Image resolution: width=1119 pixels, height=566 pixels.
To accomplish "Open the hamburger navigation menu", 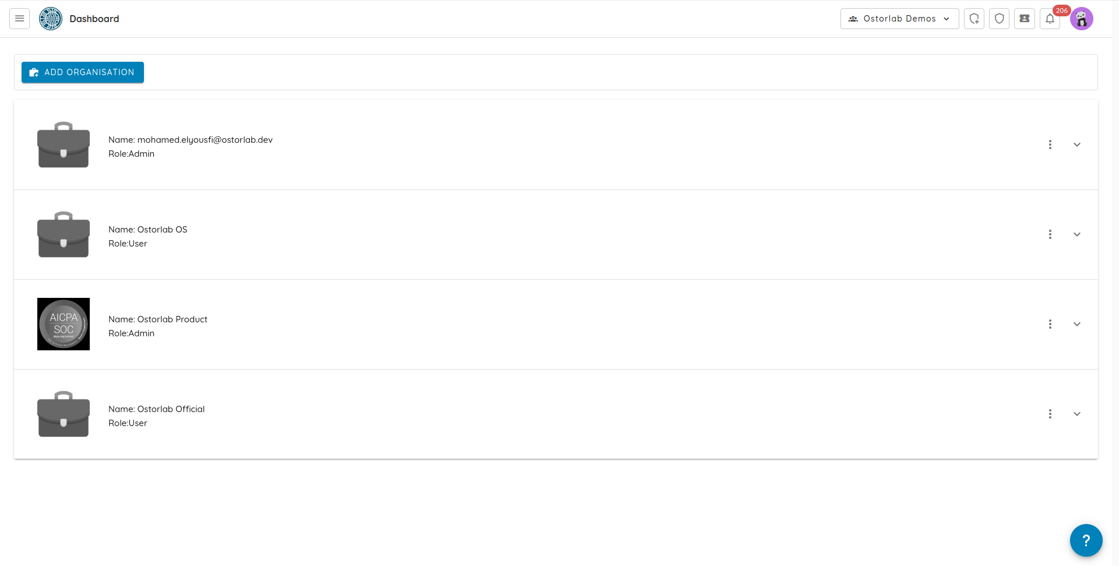I will (x=19, y=19).
